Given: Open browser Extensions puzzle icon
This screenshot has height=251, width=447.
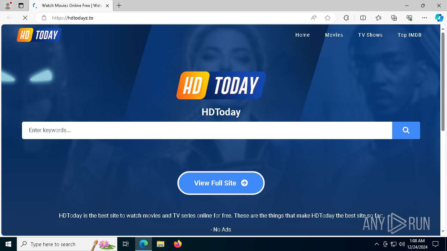Looking at the screenshot, I should point(346,18).
